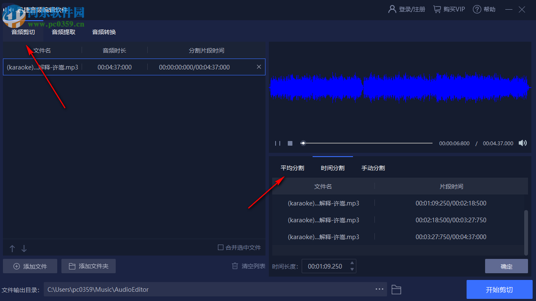Screen dimensions: 536x301
Task: Switch to the 音频提取 tab
Action: coord(64,32)
